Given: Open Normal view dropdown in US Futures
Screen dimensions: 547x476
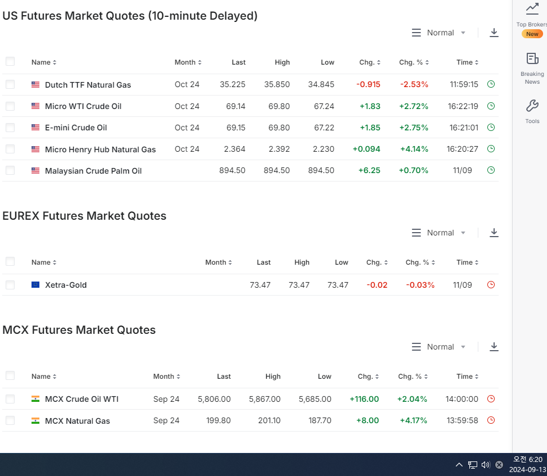Looking at the screenshot, I should coord(446,33).
